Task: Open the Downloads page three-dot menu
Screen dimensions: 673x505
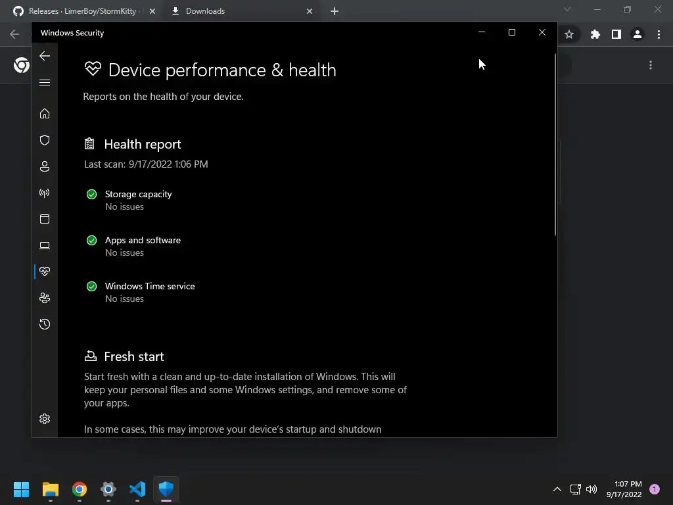Action: click(651, 65)
